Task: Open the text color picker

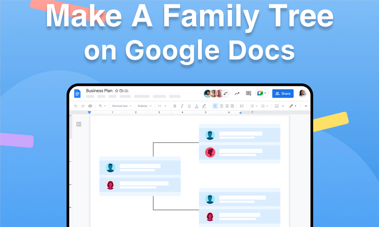Action: [x=196, y=106]
